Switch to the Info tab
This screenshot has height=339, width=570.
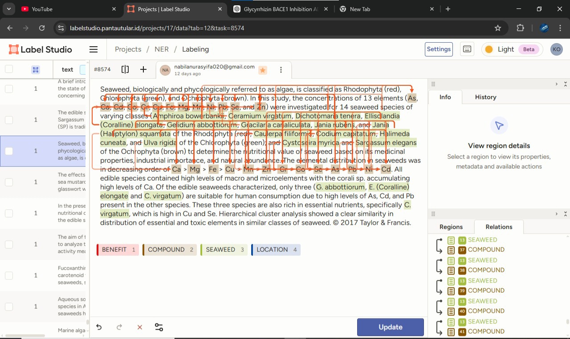click(445, 97)
